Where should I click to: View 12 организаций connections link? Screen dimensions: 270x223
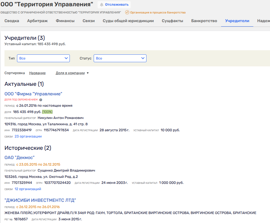[28, 189]
